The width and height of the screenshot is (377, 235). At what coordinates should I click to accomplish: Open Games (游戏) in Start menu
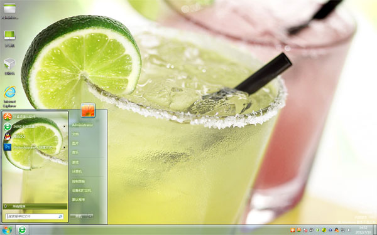pyautogui.click(x=75, y=162)
